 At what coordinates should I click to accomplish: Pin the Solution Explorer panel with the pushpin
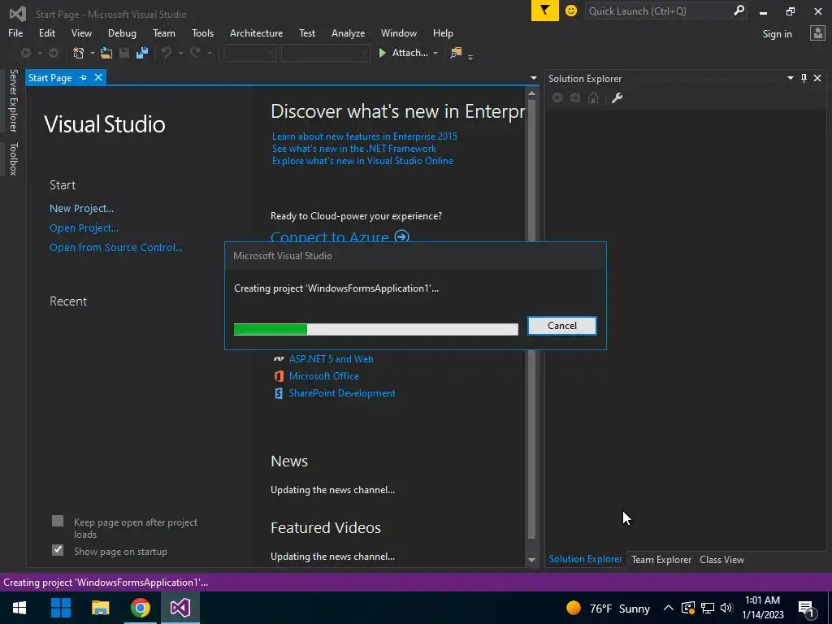pyautogui.click(x=804, y=78)
